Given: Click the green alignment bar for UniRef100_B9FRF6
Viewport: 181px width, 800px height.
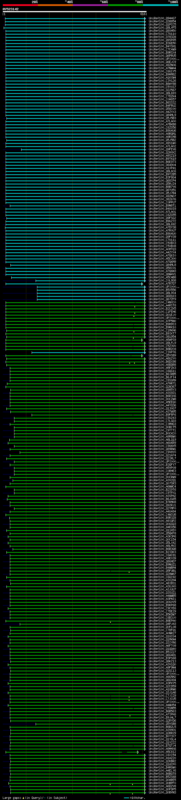Looking at the screenshot, I should pos(89,415).
